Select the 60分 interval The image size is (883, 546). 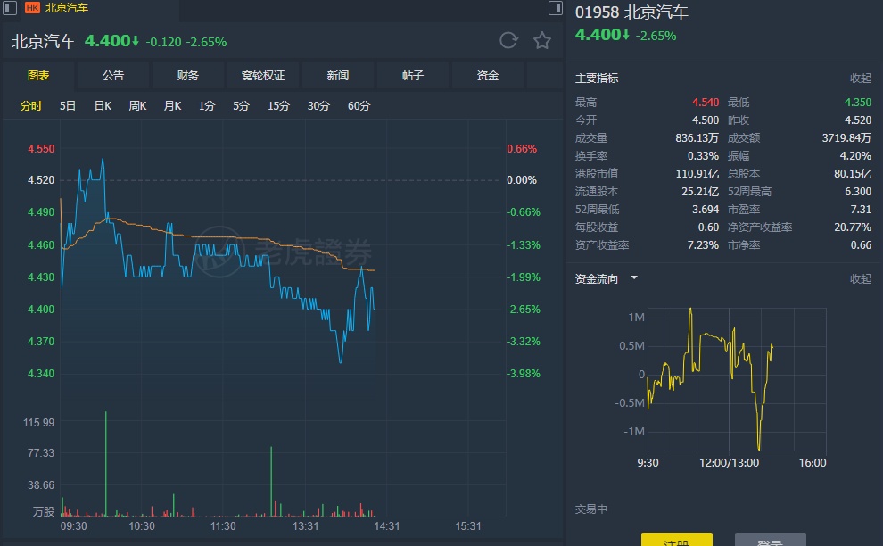[x=359, y=106]
